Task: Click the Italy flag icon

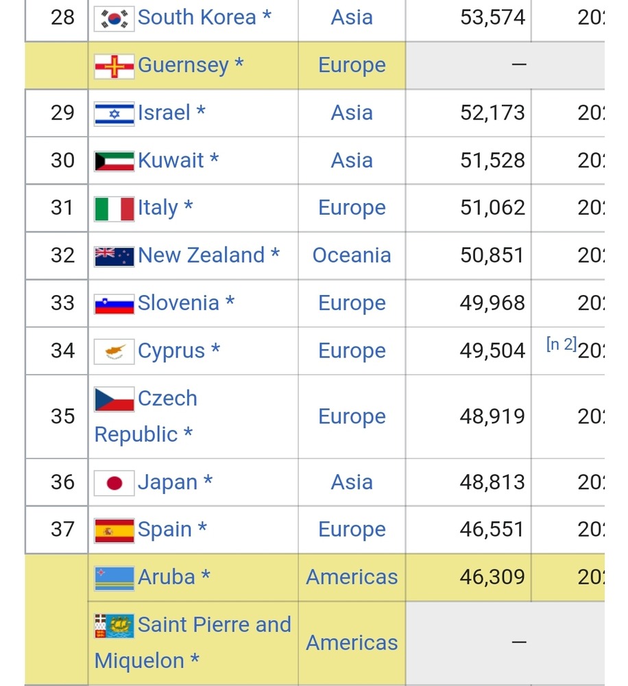Action: coord(114,208)
